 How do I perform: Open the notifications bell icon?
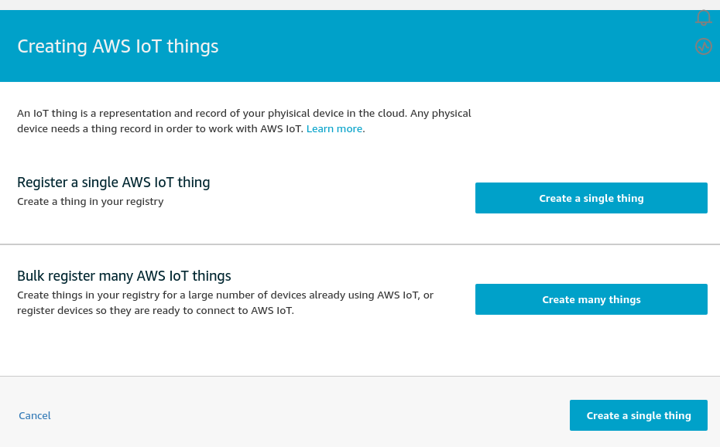coord(704,18)
